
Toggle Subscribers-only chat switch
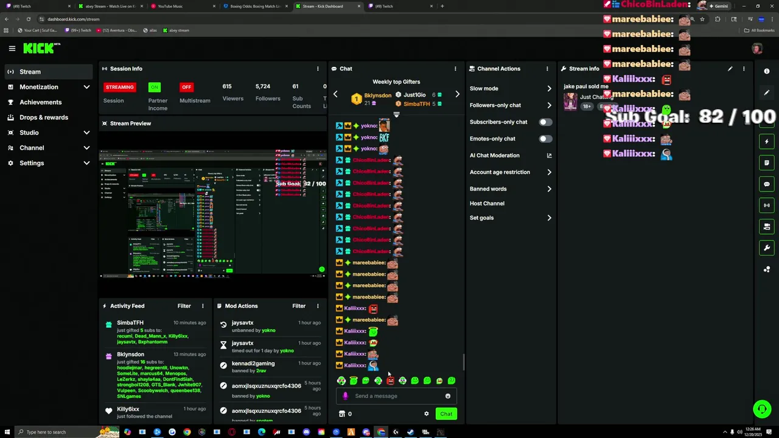[545, 122]
